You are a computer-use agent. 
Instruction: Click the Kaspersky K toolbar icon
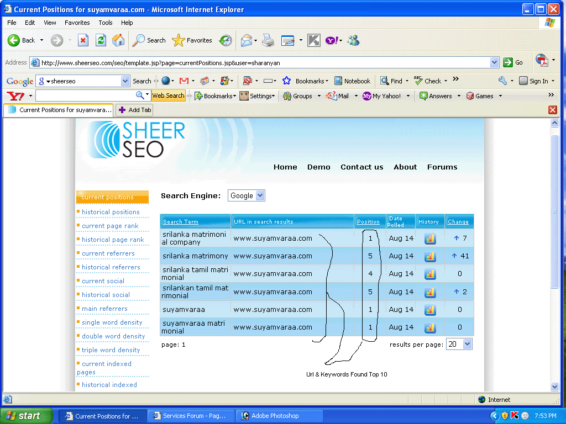click(314, 40)
